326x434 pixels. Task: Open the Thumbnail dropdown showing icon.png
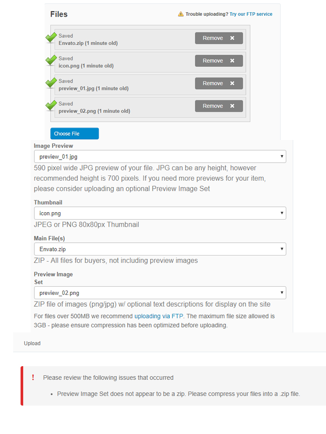(160, 213)
